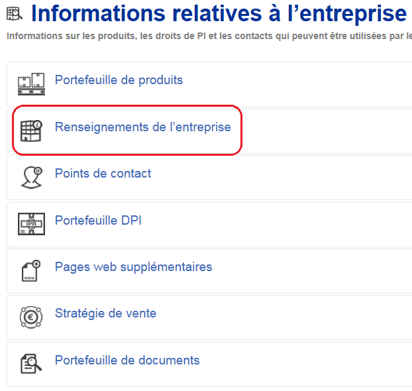This screenshot has height=391, width=412.
Task: Click the euro coin icon for Stratégie de vente
Action: pyautogui.click(x=31, y=317)
